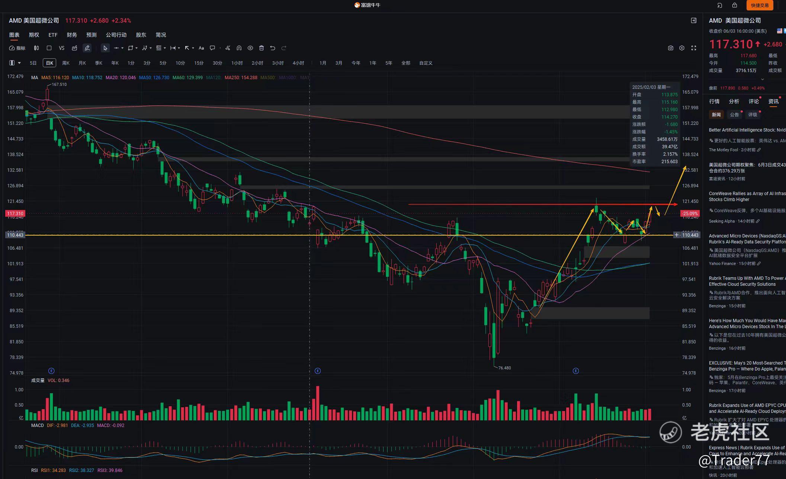Expand quote details chevron below 成交量
The image size is (786, 479).
point(762,79)
